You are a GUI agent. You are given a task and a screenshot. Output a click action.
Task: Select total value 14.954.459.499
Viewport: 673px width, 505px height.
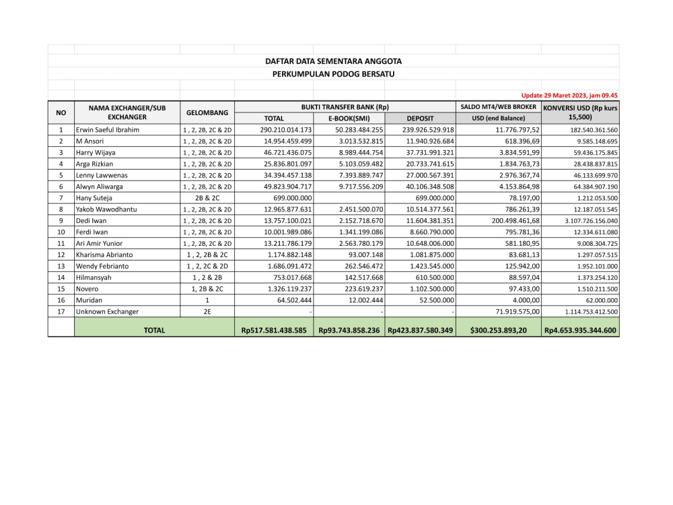288,141
